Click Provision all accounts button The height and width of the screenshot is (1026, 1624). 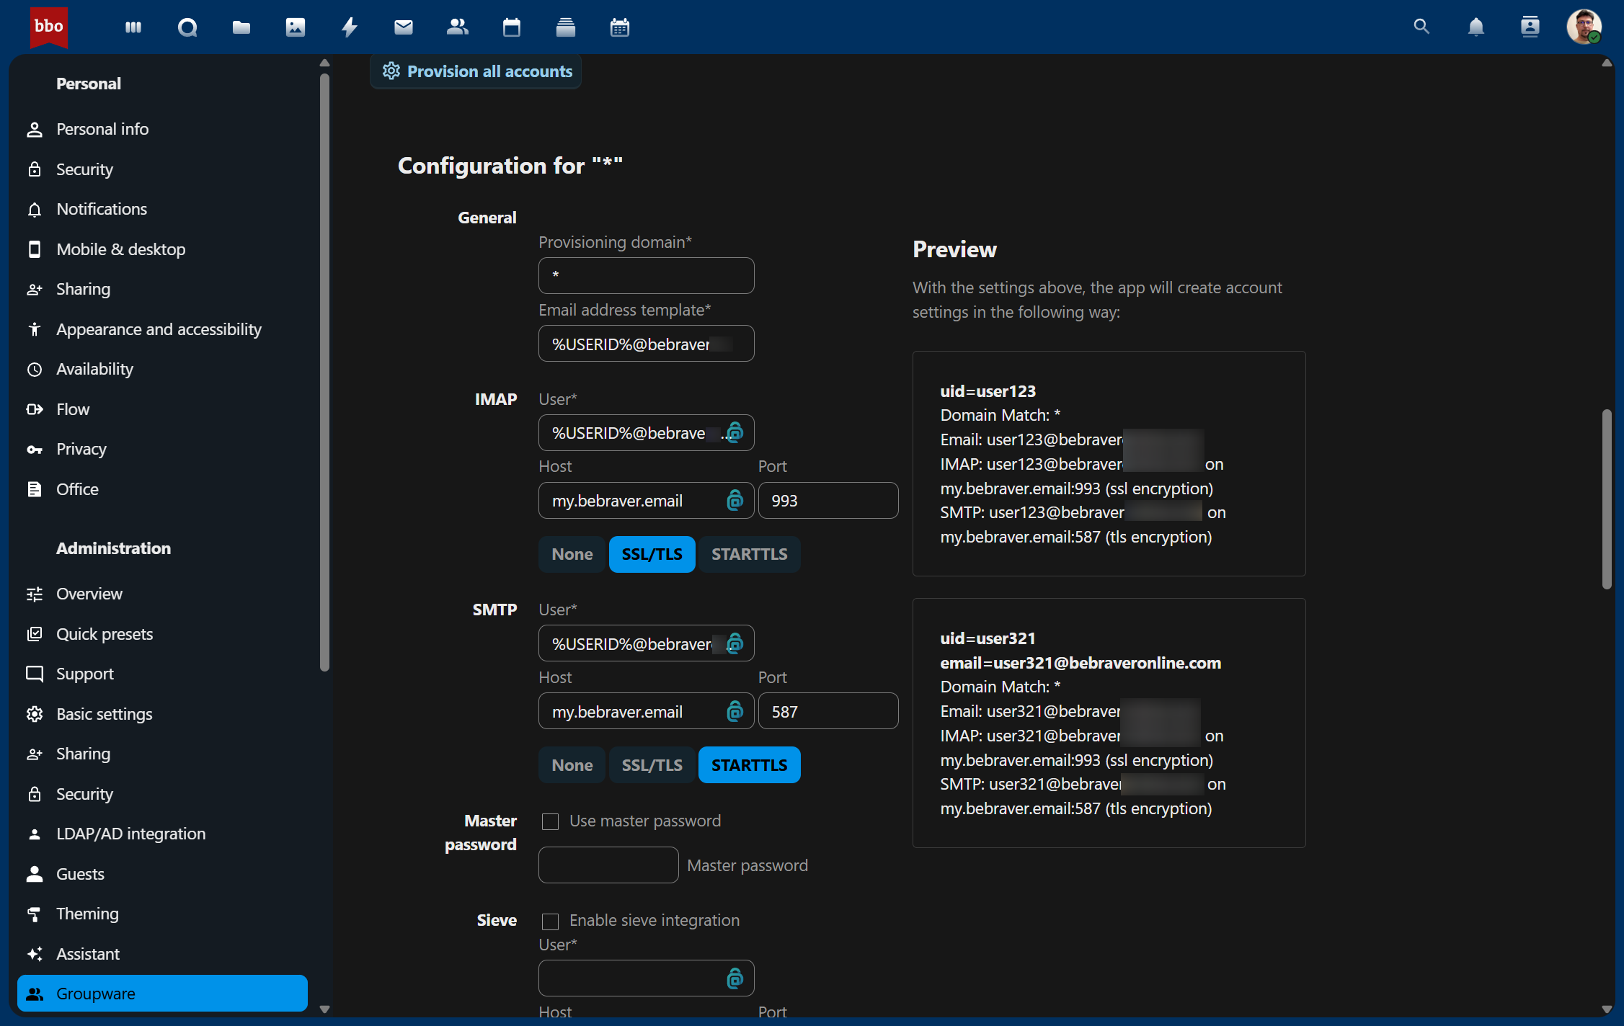tap(476, 71)
